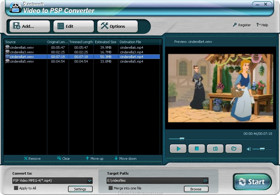Image resolution: width=280 pixels, height=195 pixels.
Task: Click destination file cinderella6.mp4
Action: [132, 48]
